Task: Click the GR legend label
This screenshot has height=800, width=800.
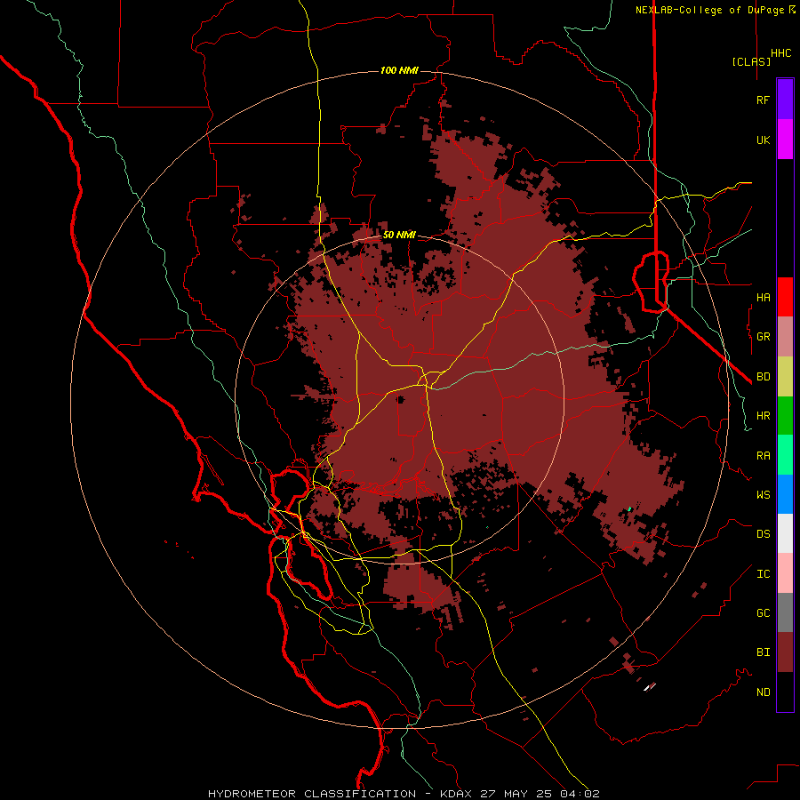Action: point(763,337)
